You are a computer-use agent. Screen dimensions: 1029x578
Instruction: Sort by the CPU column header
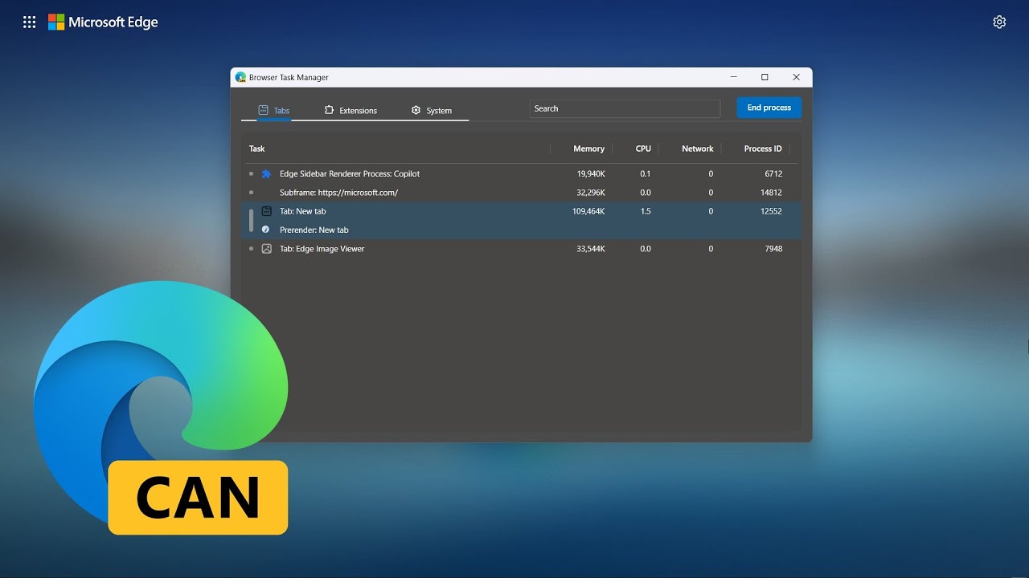pos(643,149)
